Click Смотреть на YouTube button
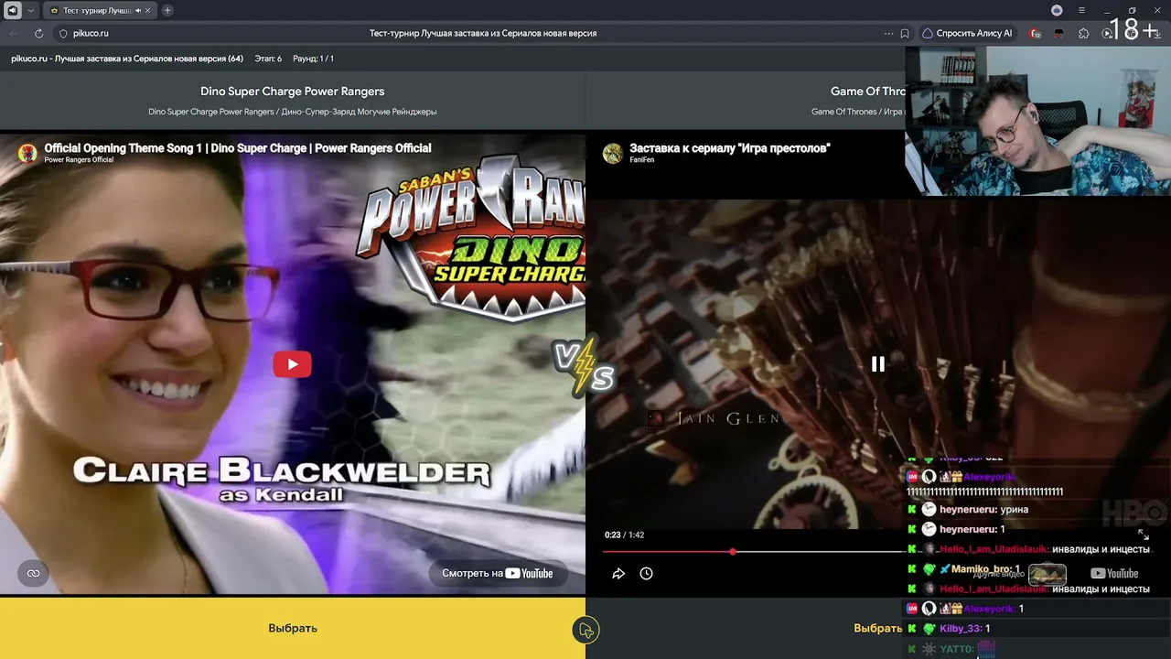1171x659 pixels. (498, 574)
